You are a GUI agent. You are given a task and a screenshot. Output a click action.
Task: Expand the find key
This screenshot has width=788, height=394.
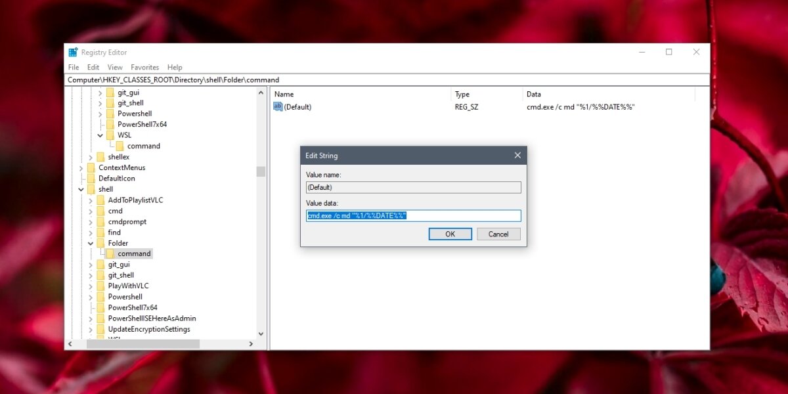91,232
